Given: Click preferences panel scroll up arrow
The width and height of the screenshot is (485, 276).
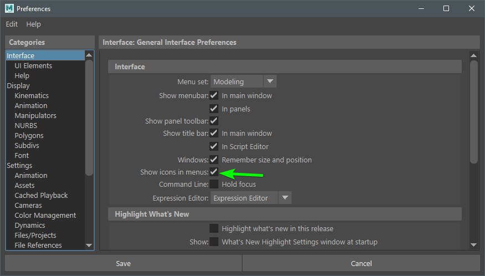Looking at the screenshot, I should click(x=473, y=55).
